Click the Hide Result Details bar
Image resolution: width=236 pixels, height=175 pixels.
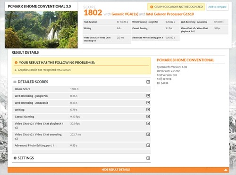[x=118, y=170]
